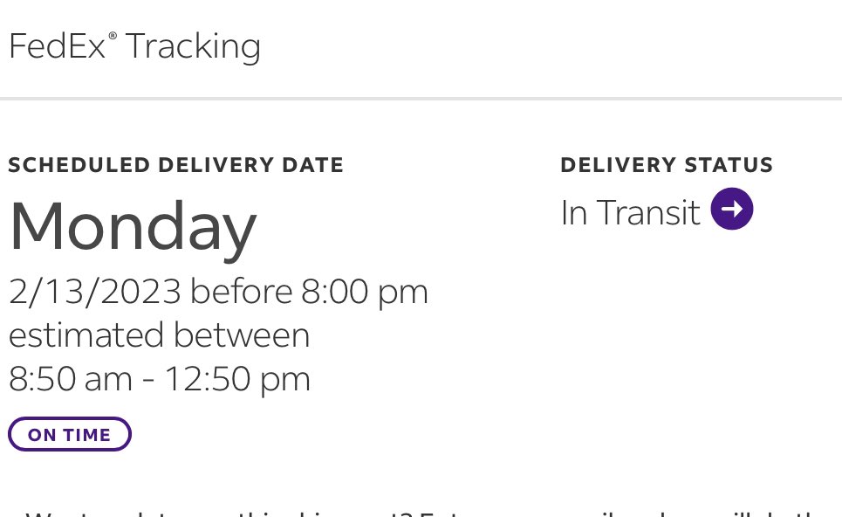Click the FedEx word in the page title

pos(58,46)
